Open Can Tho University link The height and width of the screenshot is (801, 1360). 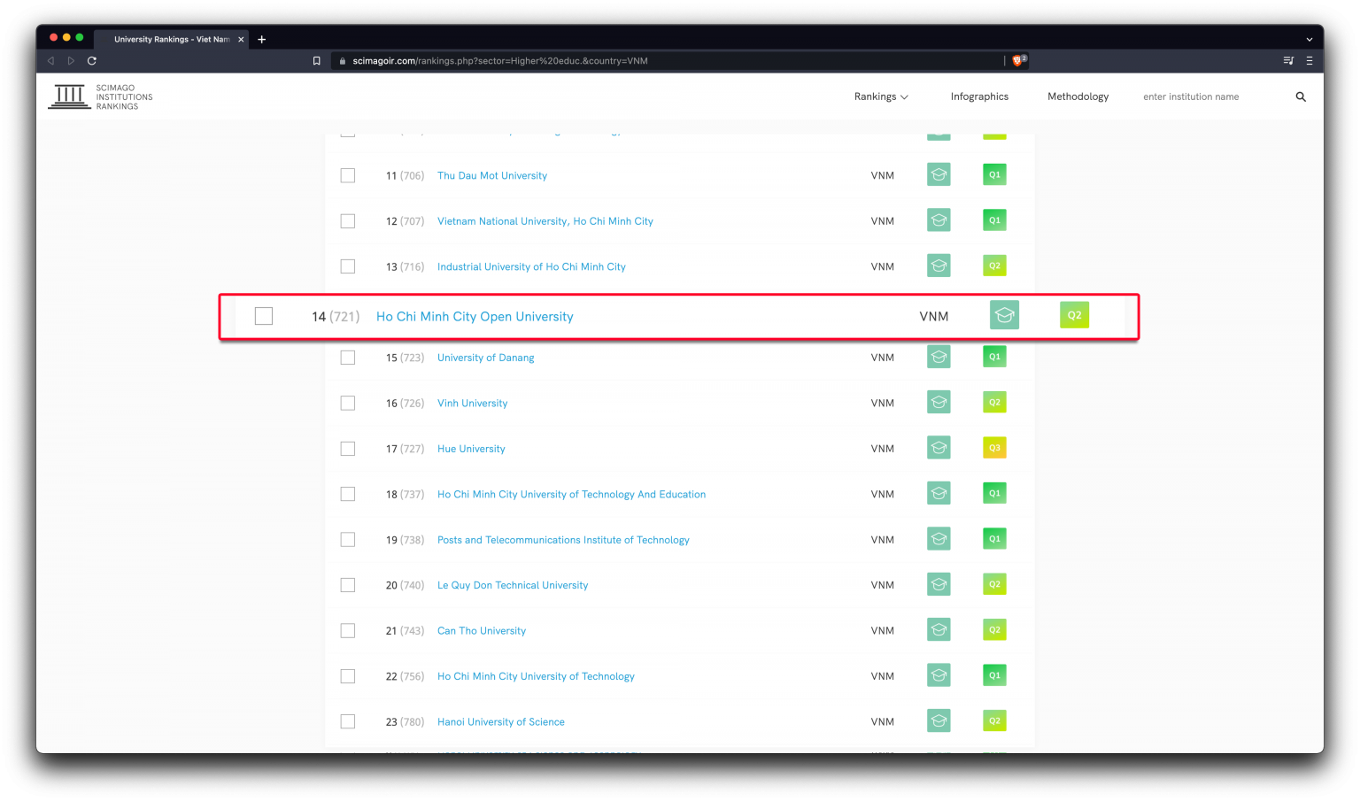pos(482,631)
